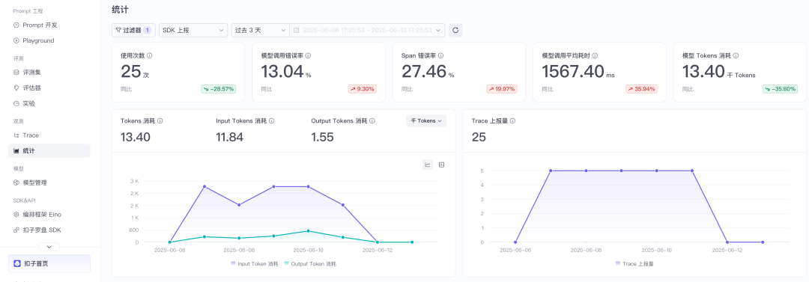This screenshot has height=282, width=809.
Task: Click the 编排框架 Eino icon
Action: [x=16, y=214]
